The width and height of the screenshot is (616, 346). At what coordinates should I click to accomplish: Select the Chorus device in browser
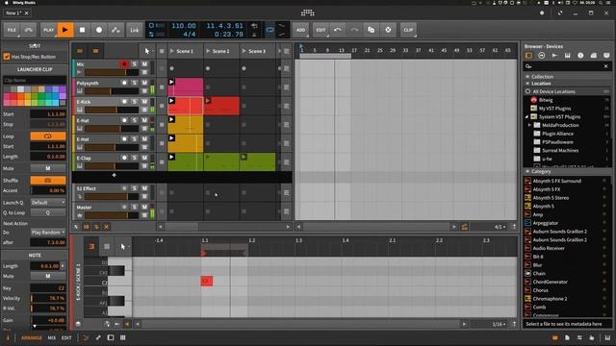[x=540, y=290]
